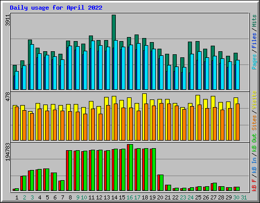Click the 'Hits' legend label

point(254,21)
